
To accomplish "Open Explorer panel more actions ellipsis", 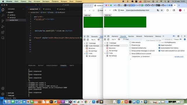I will (x=23, y=9).
